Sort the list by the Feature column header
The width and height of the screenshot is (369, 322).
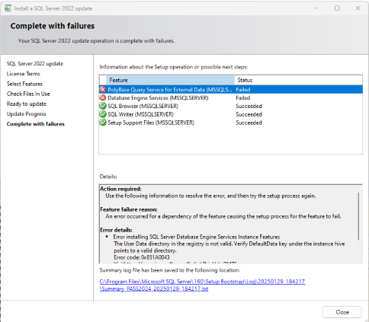170,80
